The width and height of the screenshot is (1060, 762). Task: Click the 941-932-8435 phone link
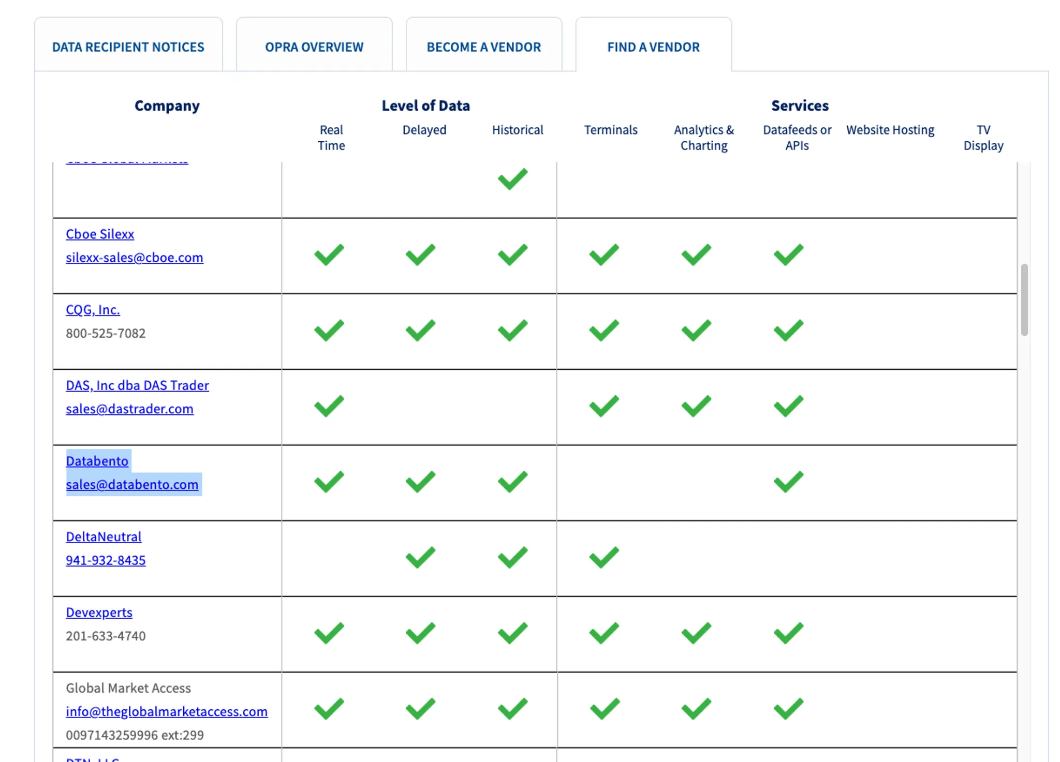[106, 560]
